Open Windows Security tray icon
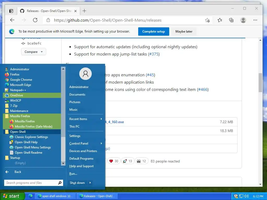Screen dimensions: 267x200 click(x=236, y=196)
